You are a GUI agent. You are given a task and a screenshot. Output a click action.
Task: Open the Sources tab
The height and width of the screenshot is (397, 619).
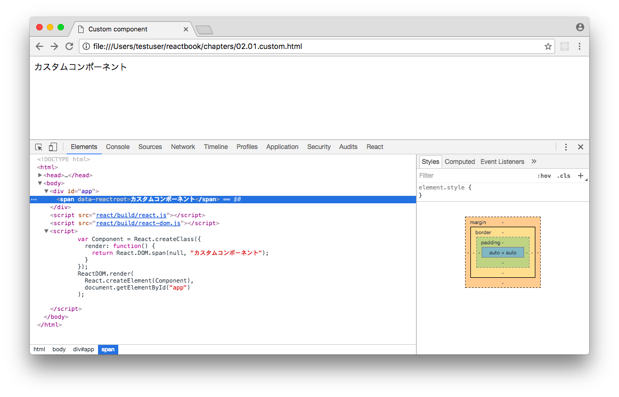[150, 147]
